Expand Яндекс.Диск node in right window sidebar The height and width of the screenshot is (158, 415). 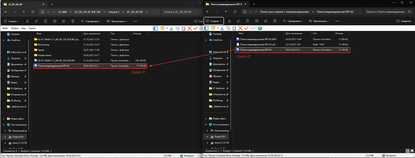click(206, 118)
